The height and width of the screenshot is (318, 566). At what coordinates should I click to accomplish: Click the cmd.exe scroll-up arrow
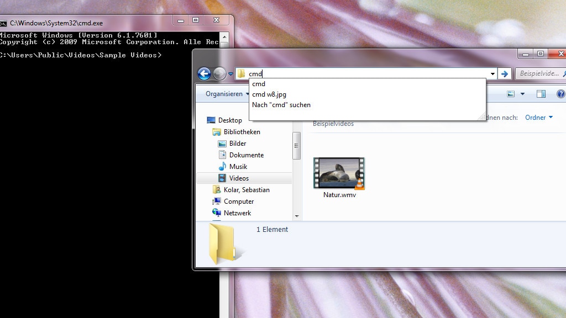pyautogui.click(x=224, y=37)
